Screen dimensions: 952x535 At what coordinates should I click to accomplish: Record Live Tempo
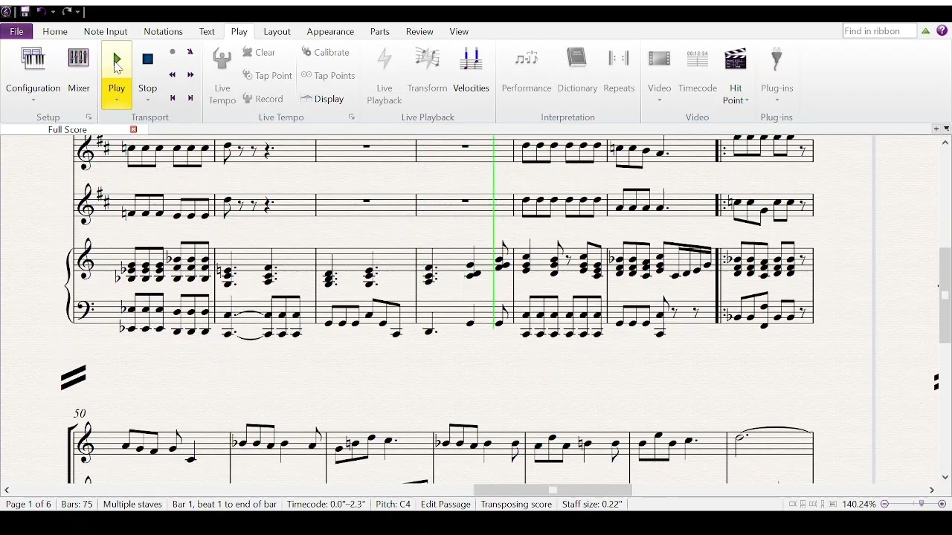(x=263, y=99)
